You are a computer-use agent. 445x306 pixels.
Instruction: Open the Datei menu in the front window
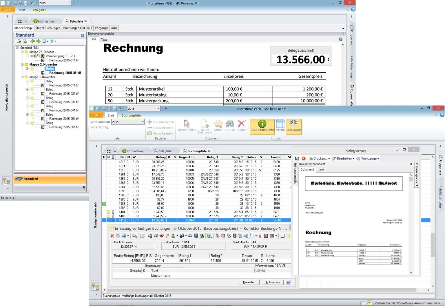pos(96,115)
